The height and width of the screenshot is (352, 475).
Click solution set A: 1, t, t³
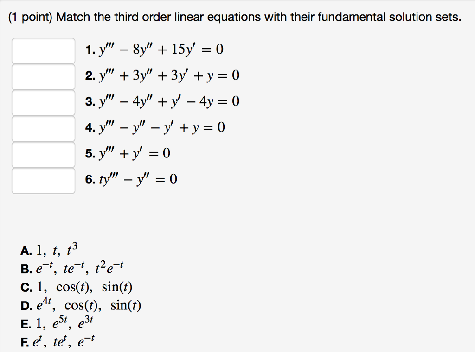(x=49, y=250)
